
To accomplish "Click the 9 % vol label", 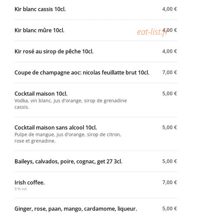I will [21, 189].
